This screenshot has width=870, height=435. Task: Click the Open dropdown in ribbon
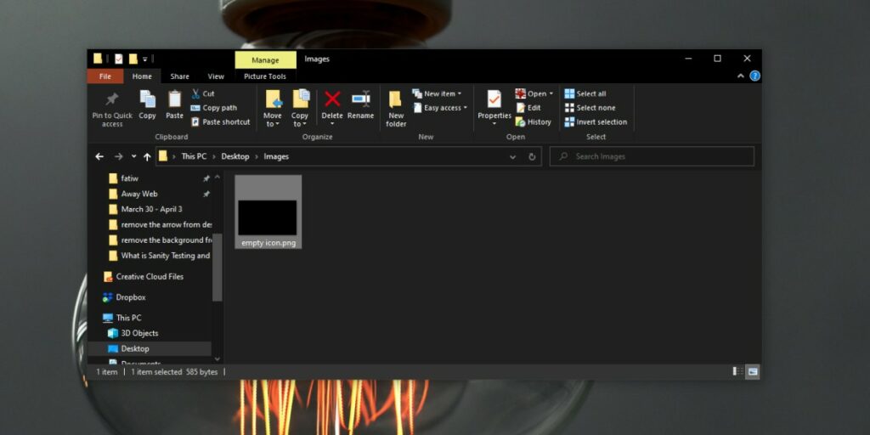pos(534,93)
